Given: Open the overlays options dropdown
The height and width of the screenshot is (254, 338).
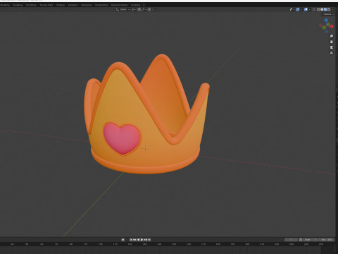Looking at the screenshot, I should 309,9.
